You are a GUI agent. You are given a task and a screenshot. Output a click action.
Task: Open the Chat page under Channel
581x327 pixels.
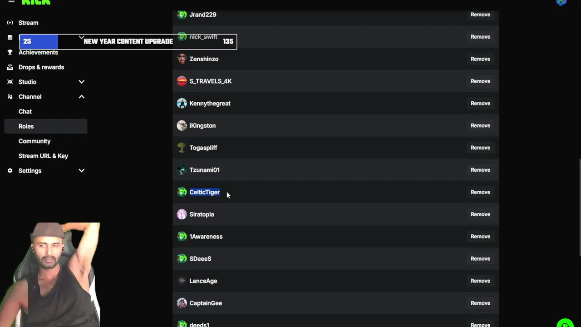pos(25,112)
